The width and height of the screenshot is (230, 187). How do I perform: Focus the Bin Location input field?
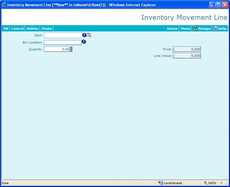click(63, 43)
